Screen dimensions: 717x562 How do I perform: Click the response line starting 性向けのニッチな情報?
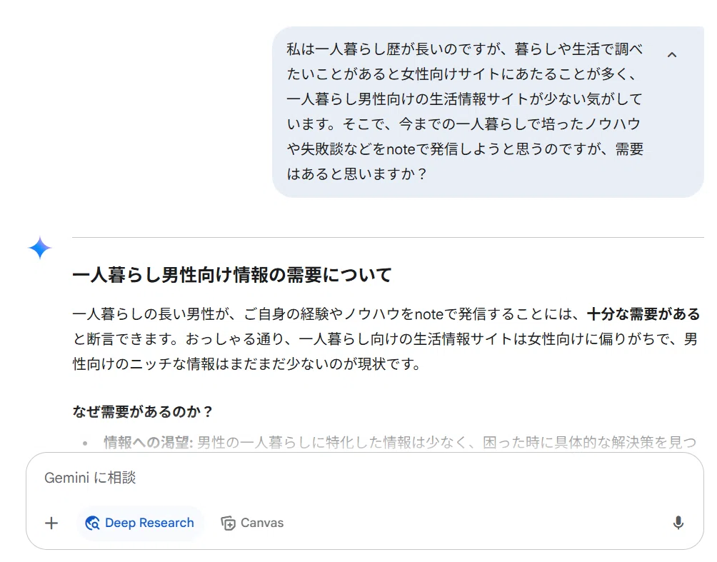click(246, 364)
